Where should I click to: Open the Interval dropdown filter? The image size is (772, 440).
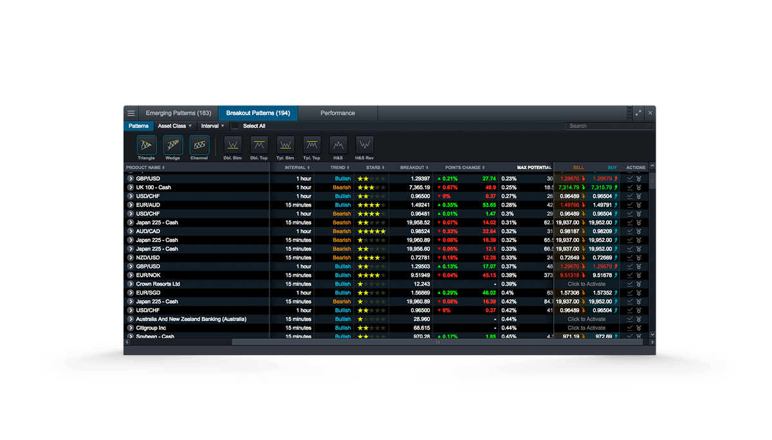[x=213, y=126]
